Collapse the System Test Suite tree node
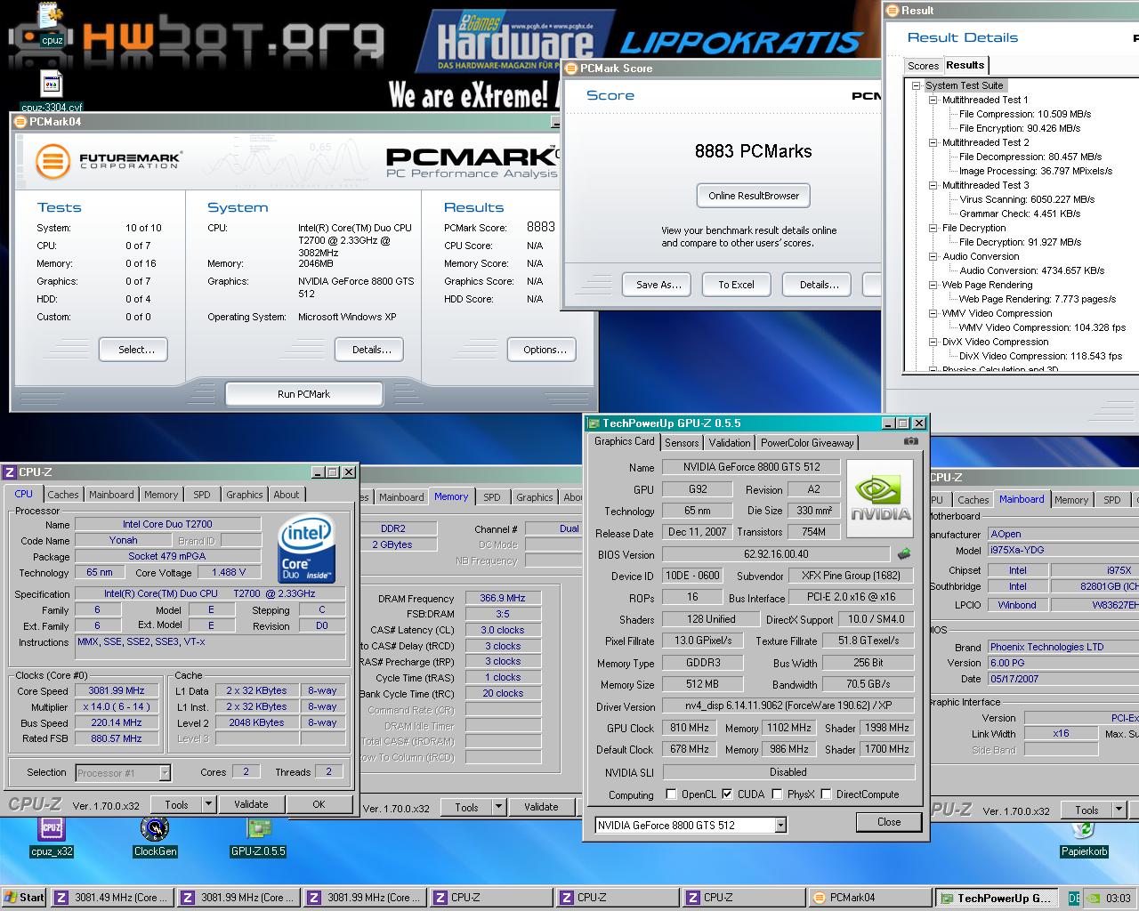Image resolution: width=1139 pixels, height=911 pixels. (917, 85)
